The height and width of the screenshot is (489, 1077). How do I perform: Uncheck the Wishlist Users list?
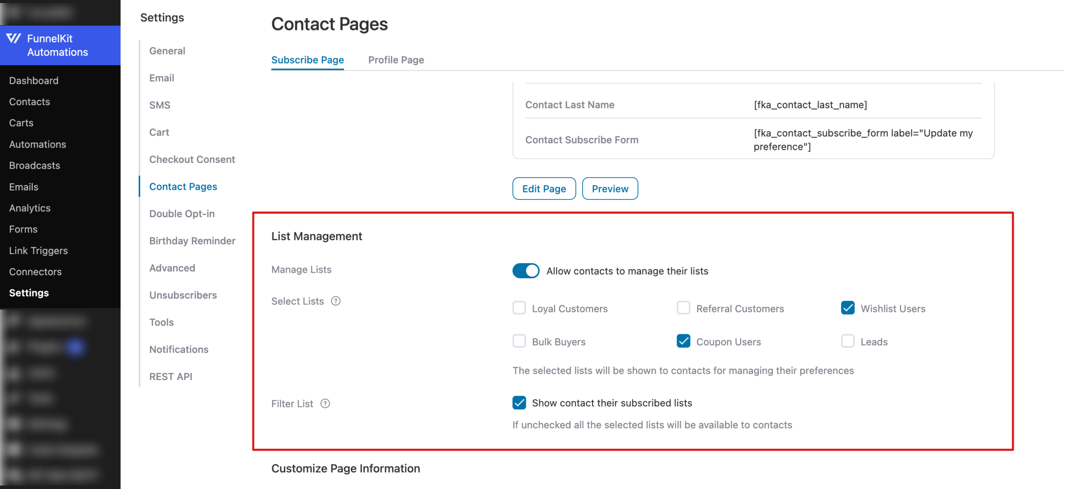(847, 308)
